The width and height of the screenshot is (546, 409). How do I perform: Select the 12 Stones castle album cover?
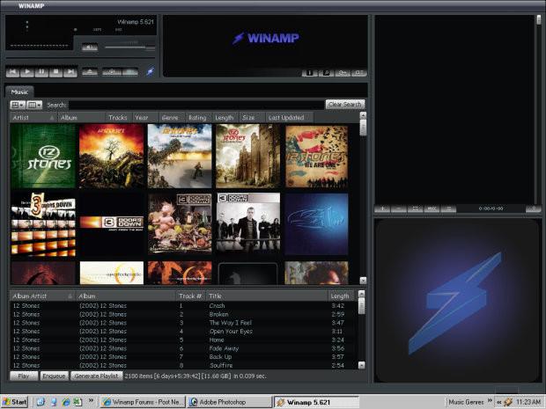click(x=248, y=157)
